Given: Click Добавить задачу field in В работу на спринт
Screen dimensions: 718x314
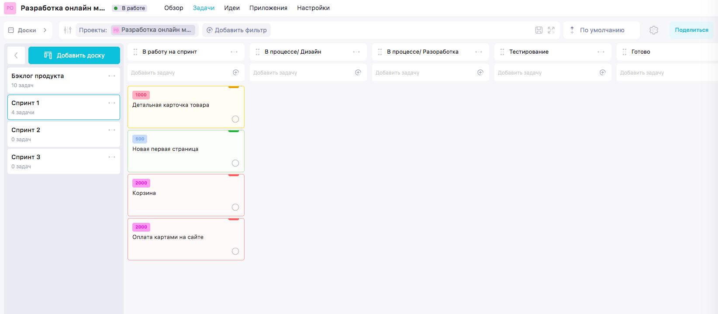Looking at the screenshot, I should click(x=186, y=72).
